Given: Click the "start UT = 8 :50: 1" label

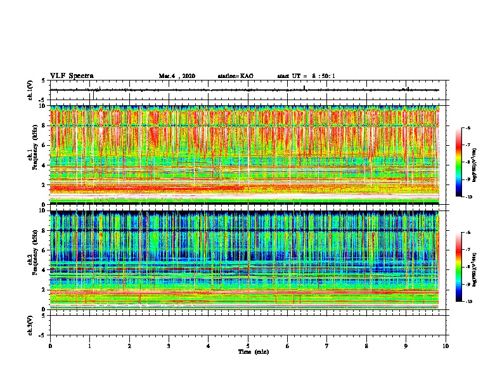Looking at the screenshot, I should (x=306, y=76).
